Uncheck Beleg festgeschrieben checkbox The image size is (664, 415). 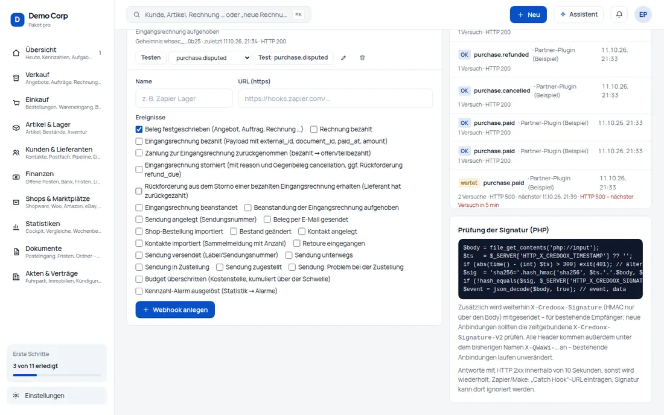pyautogui.click(x=139, y=130)
